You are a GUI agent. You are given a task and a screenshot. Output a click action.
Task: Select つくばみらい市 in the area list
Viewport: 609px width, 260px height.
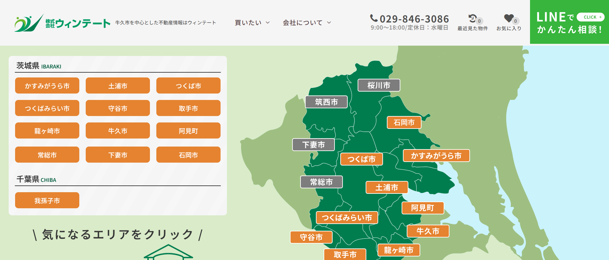47,108
